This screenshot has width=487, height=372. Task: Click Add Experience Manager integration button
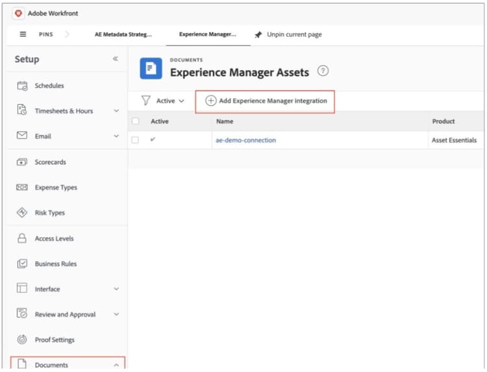click(266, 101)
